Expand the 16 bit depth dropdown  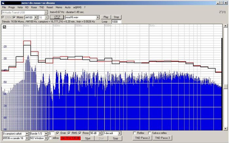point(46,17)
